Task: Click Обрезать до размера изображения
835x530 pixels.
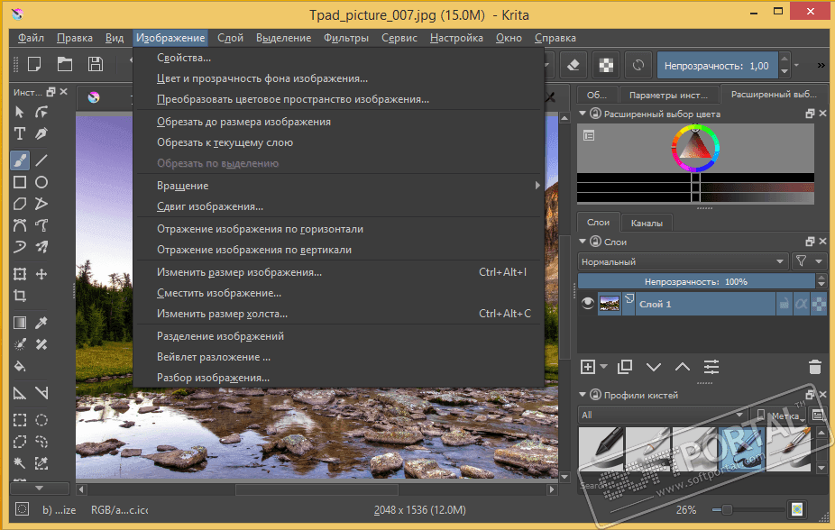Action: pos(339,122)
